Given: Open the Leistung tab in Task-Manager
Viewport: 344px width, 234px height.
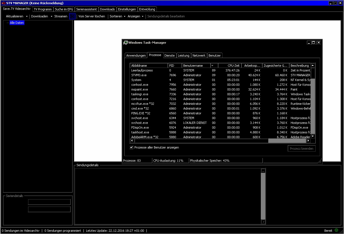Looking at the screenshot, I should 184,55.
